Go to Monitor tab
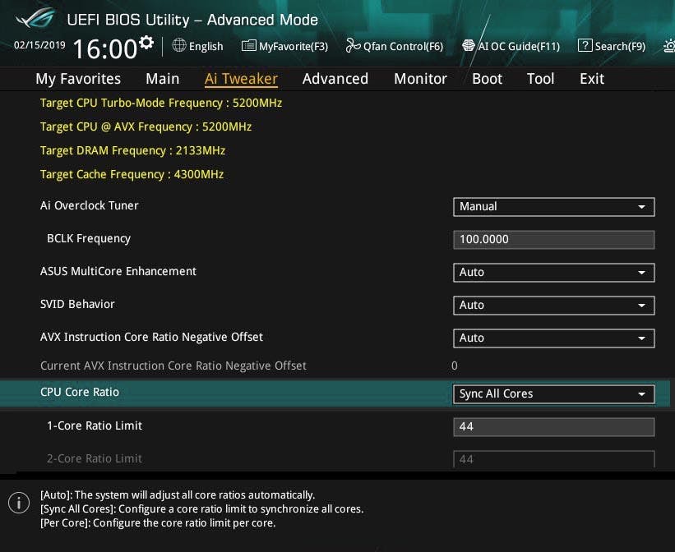 [x=421, y=79]
